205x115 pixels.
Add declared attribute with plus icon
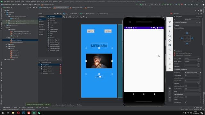coord(197,23)
